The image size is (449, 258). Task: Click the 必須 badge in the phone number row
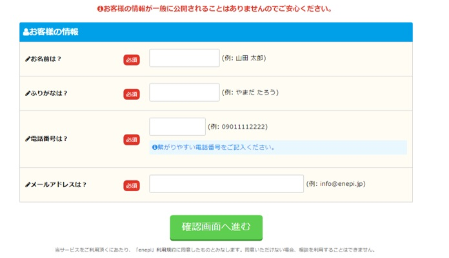pos(132,140)
